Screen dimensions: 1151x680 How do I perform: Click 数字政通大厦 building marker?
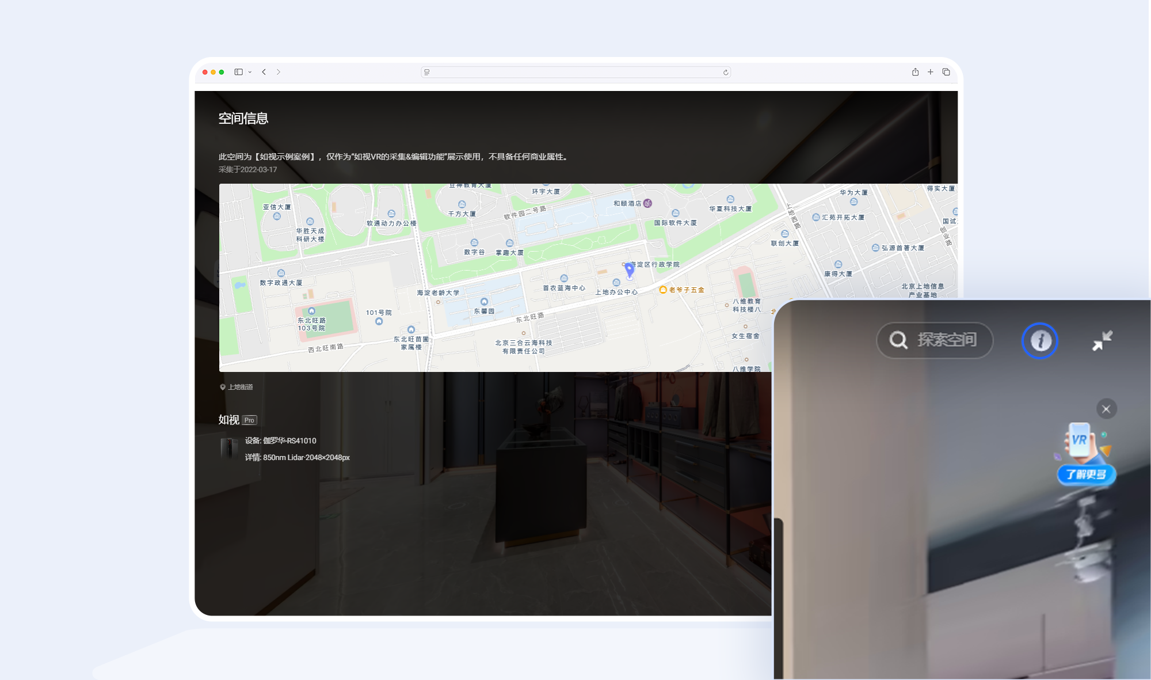coord(281,273)
